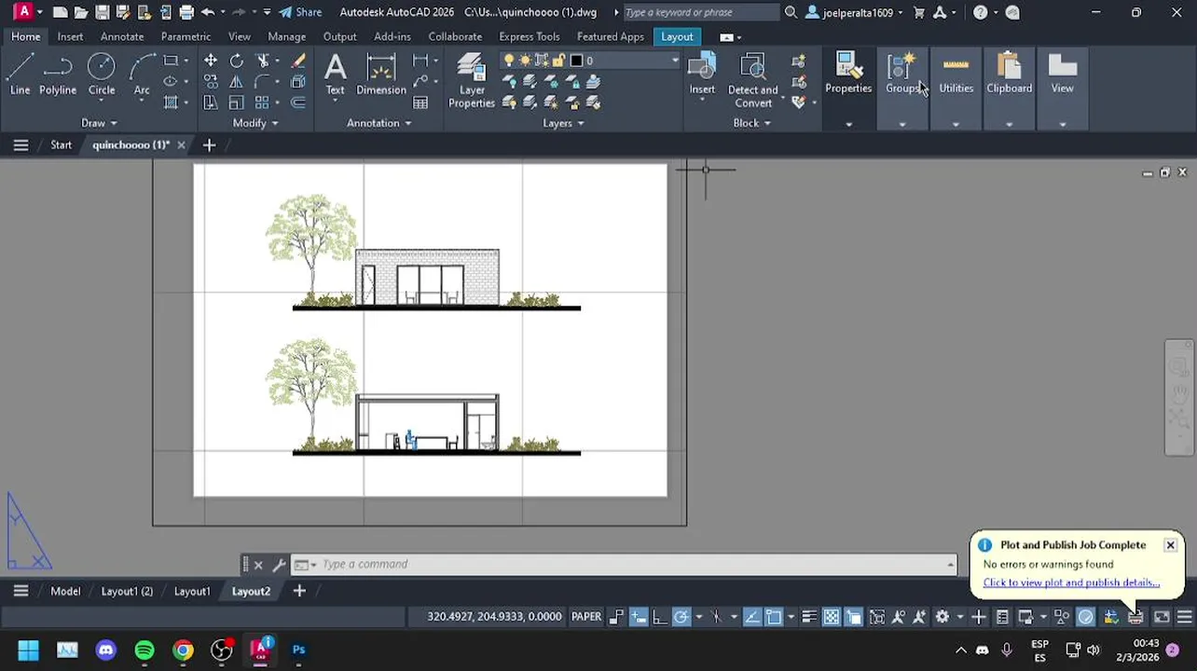Expand the Modify panel

(x=255, y=123)
